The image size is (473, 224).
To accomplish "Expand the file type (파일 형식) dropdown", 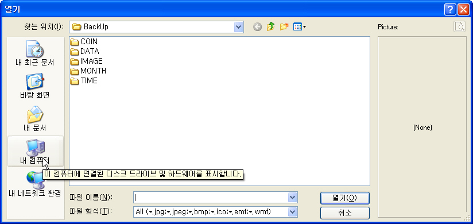I will click(292, 213).
